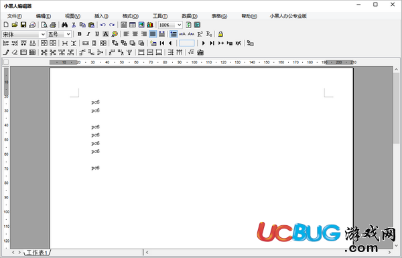Viewport: 402px width, 258px height.
Task: Click the 小黑人办公专业版 menu link
Action: (288, 16)
